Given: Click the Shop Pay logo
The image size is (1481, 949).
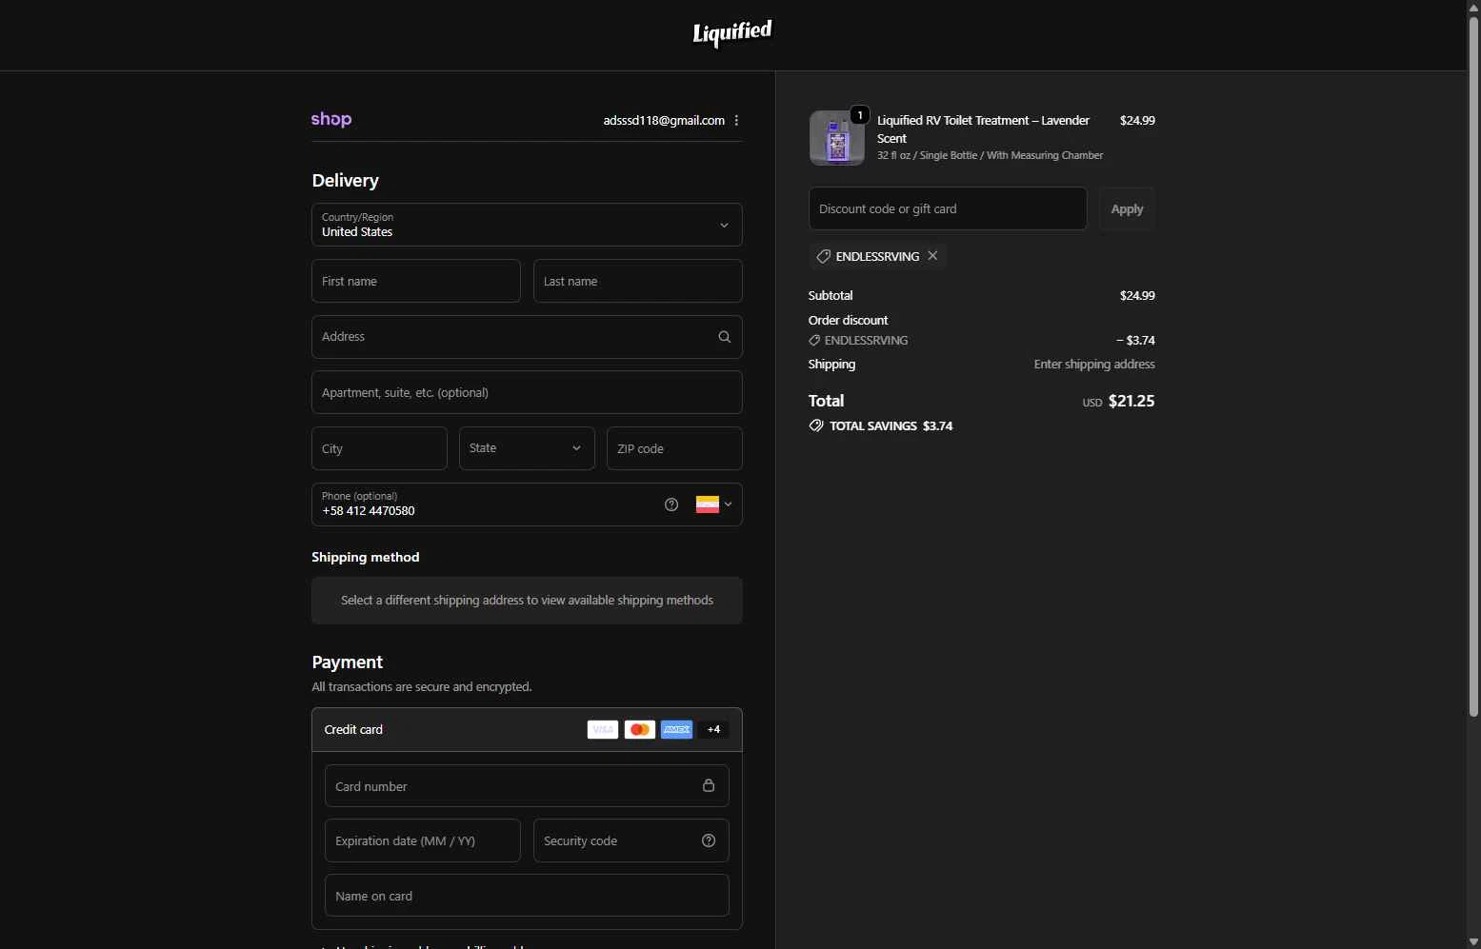Looking at the screenshot, I should click(x=331, y=119).
